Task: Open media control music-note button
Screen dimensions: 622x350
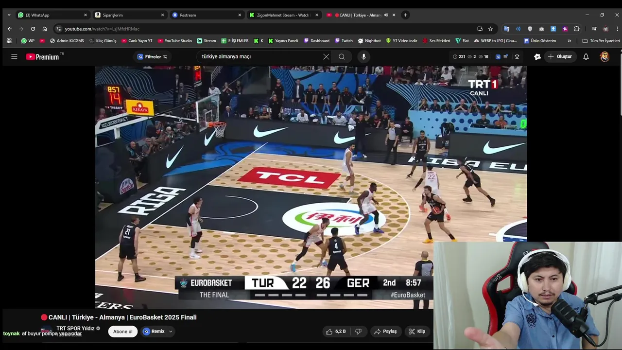Action: (594, 29)
